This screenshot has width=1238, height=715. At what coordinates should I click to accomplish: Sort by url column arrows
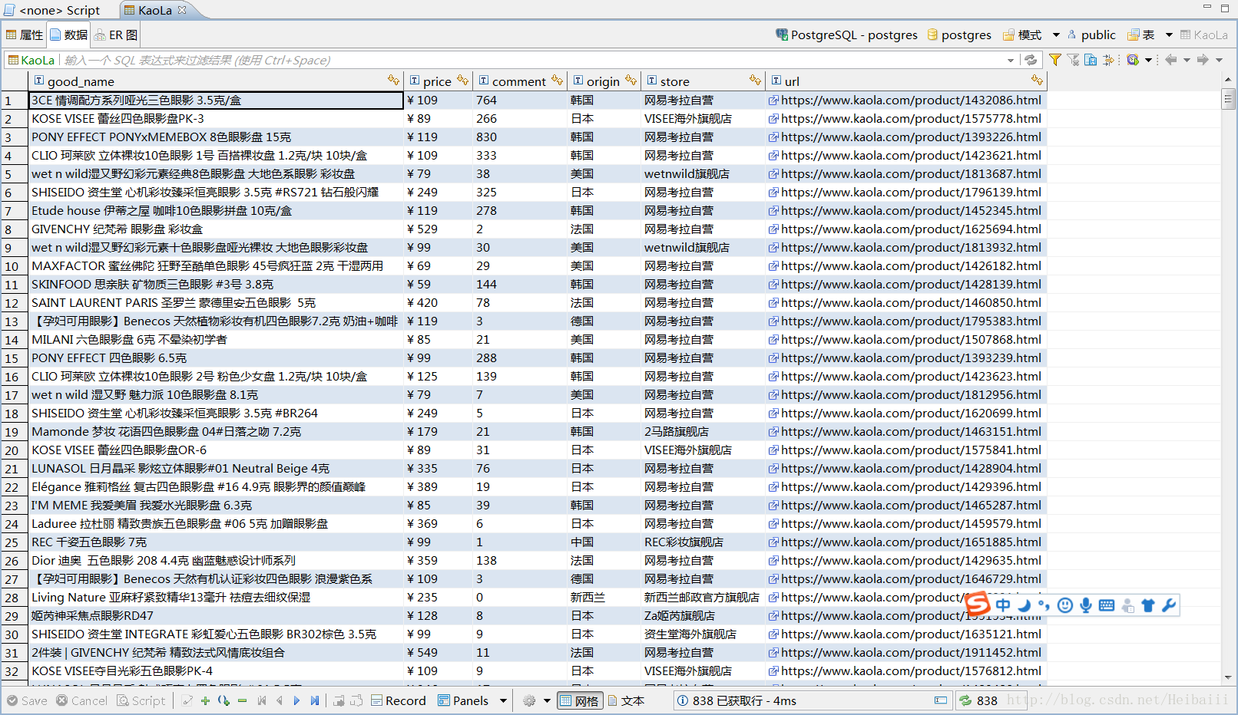point(1038,81)
